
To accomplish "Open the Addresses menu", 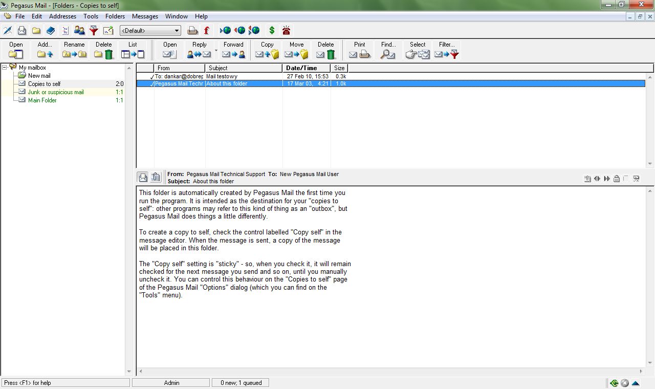I will tap(62, 16).
